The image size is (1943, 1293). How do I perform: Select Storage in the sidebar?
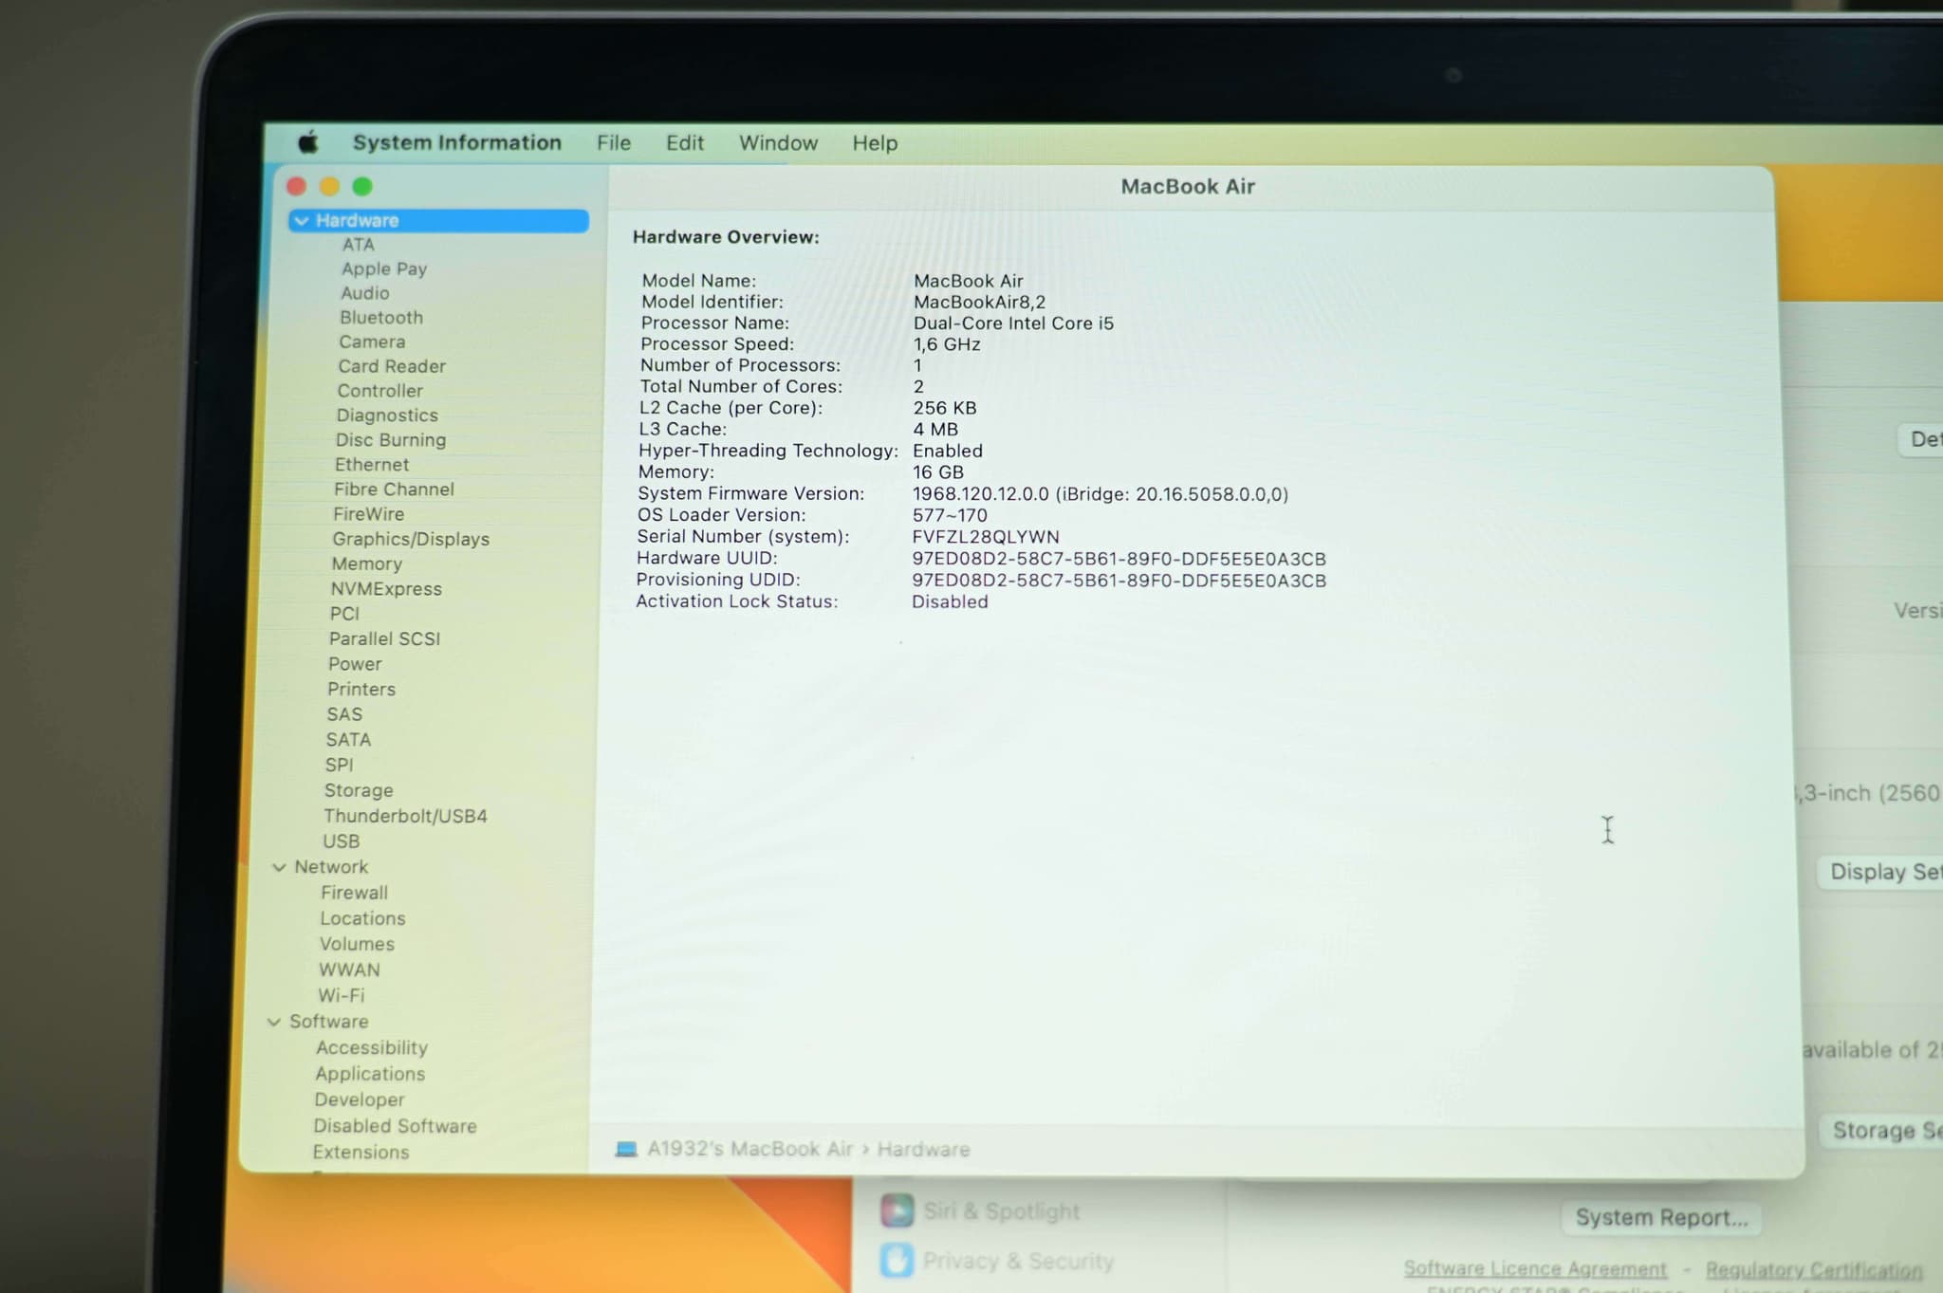click(x=359, y=790)
